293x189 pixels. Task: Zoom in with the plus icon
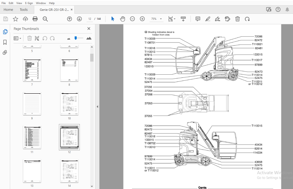(x=142, y=19)
